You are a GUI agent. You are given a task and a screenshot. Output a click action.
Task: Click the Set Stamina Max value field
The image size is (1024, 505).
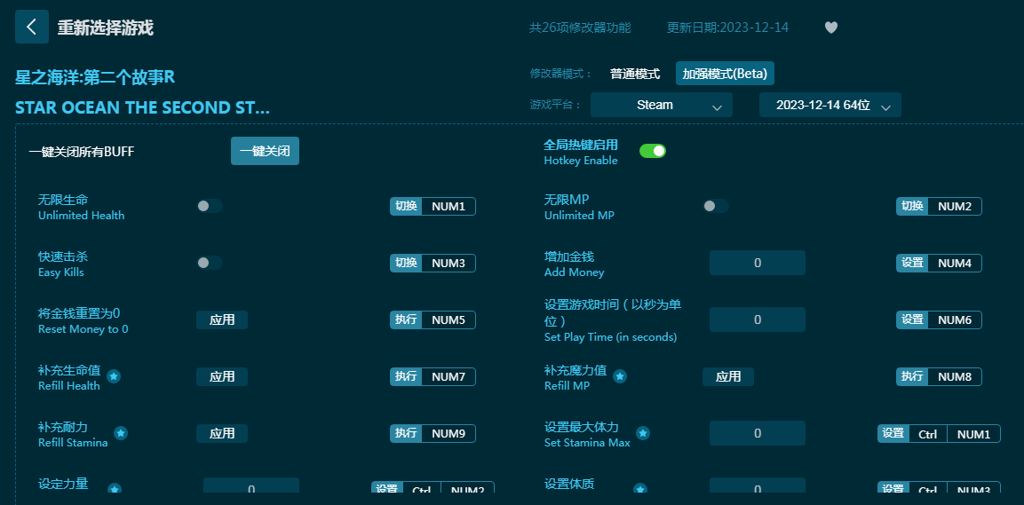coord(758,433)
